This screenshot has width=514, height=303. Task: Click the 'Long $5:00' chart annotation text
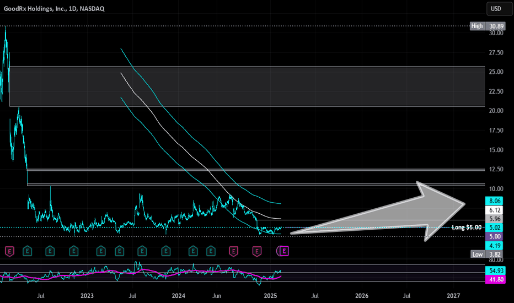pyautogui.click(x=467, y=228)
